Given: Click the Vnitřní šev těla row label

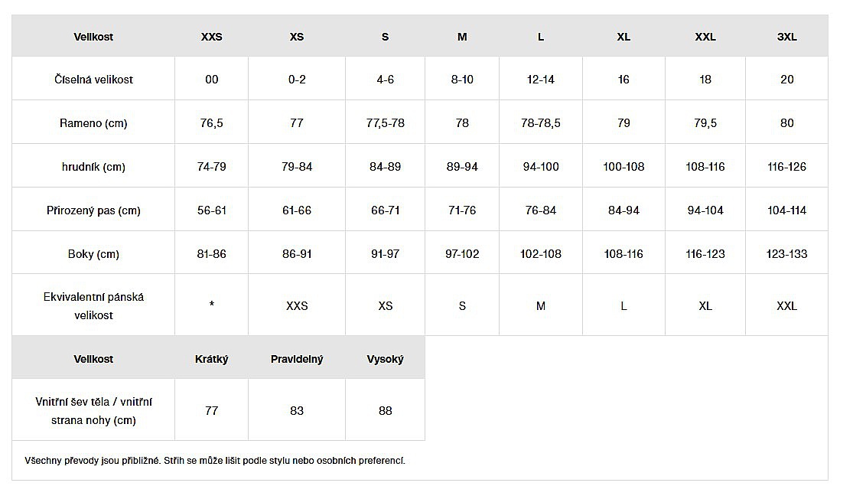Looking at the screenshot, I should tap(93, 411).
